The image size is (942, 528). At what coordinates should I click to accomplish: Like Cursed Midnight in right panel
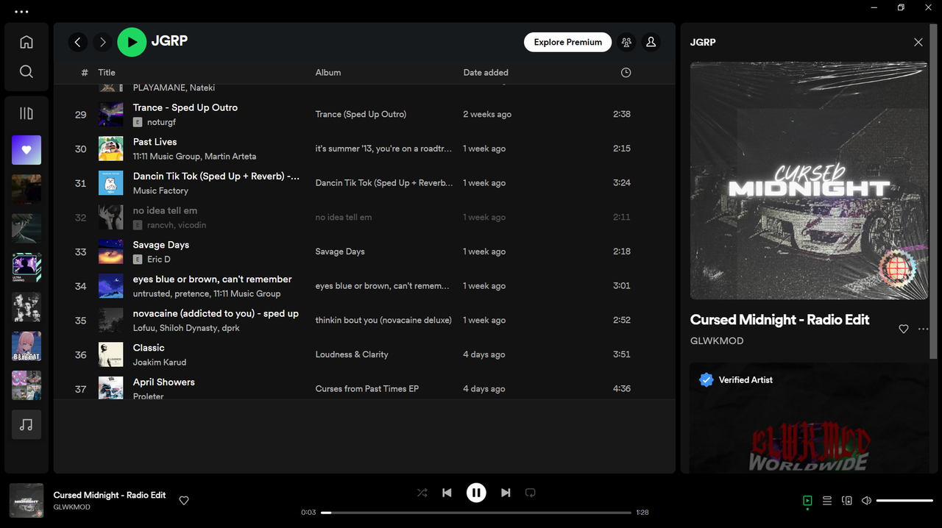click(904, 329)
